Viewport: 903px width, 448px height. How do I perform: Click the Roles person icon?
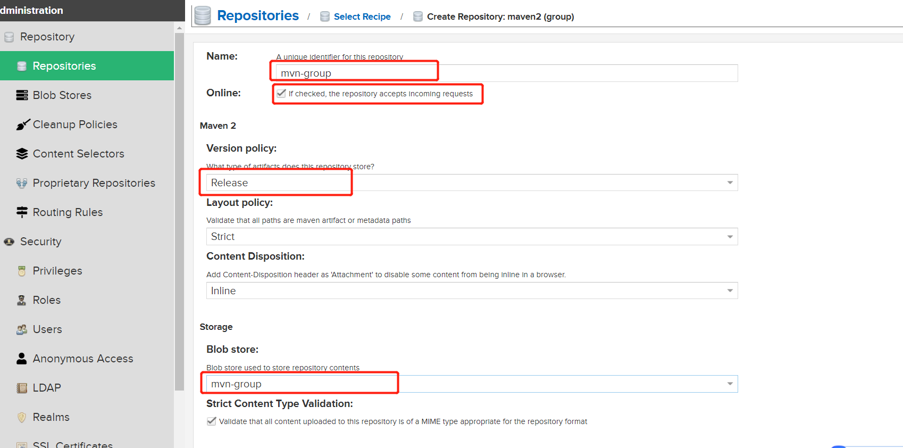pyautogui.click(x=22, y=300)
